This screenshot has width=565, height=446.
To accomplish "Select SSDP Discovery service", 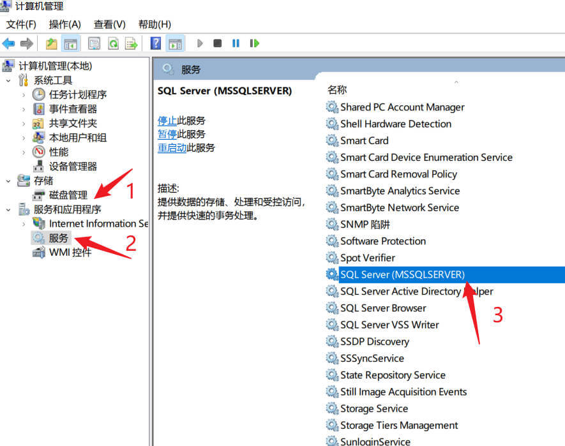I will tap(375, 342).
